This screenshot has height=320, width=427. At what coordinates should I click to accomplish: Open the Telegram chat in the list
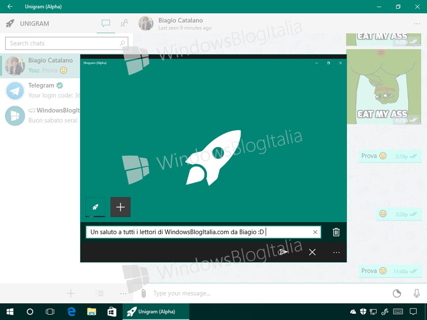40,90
